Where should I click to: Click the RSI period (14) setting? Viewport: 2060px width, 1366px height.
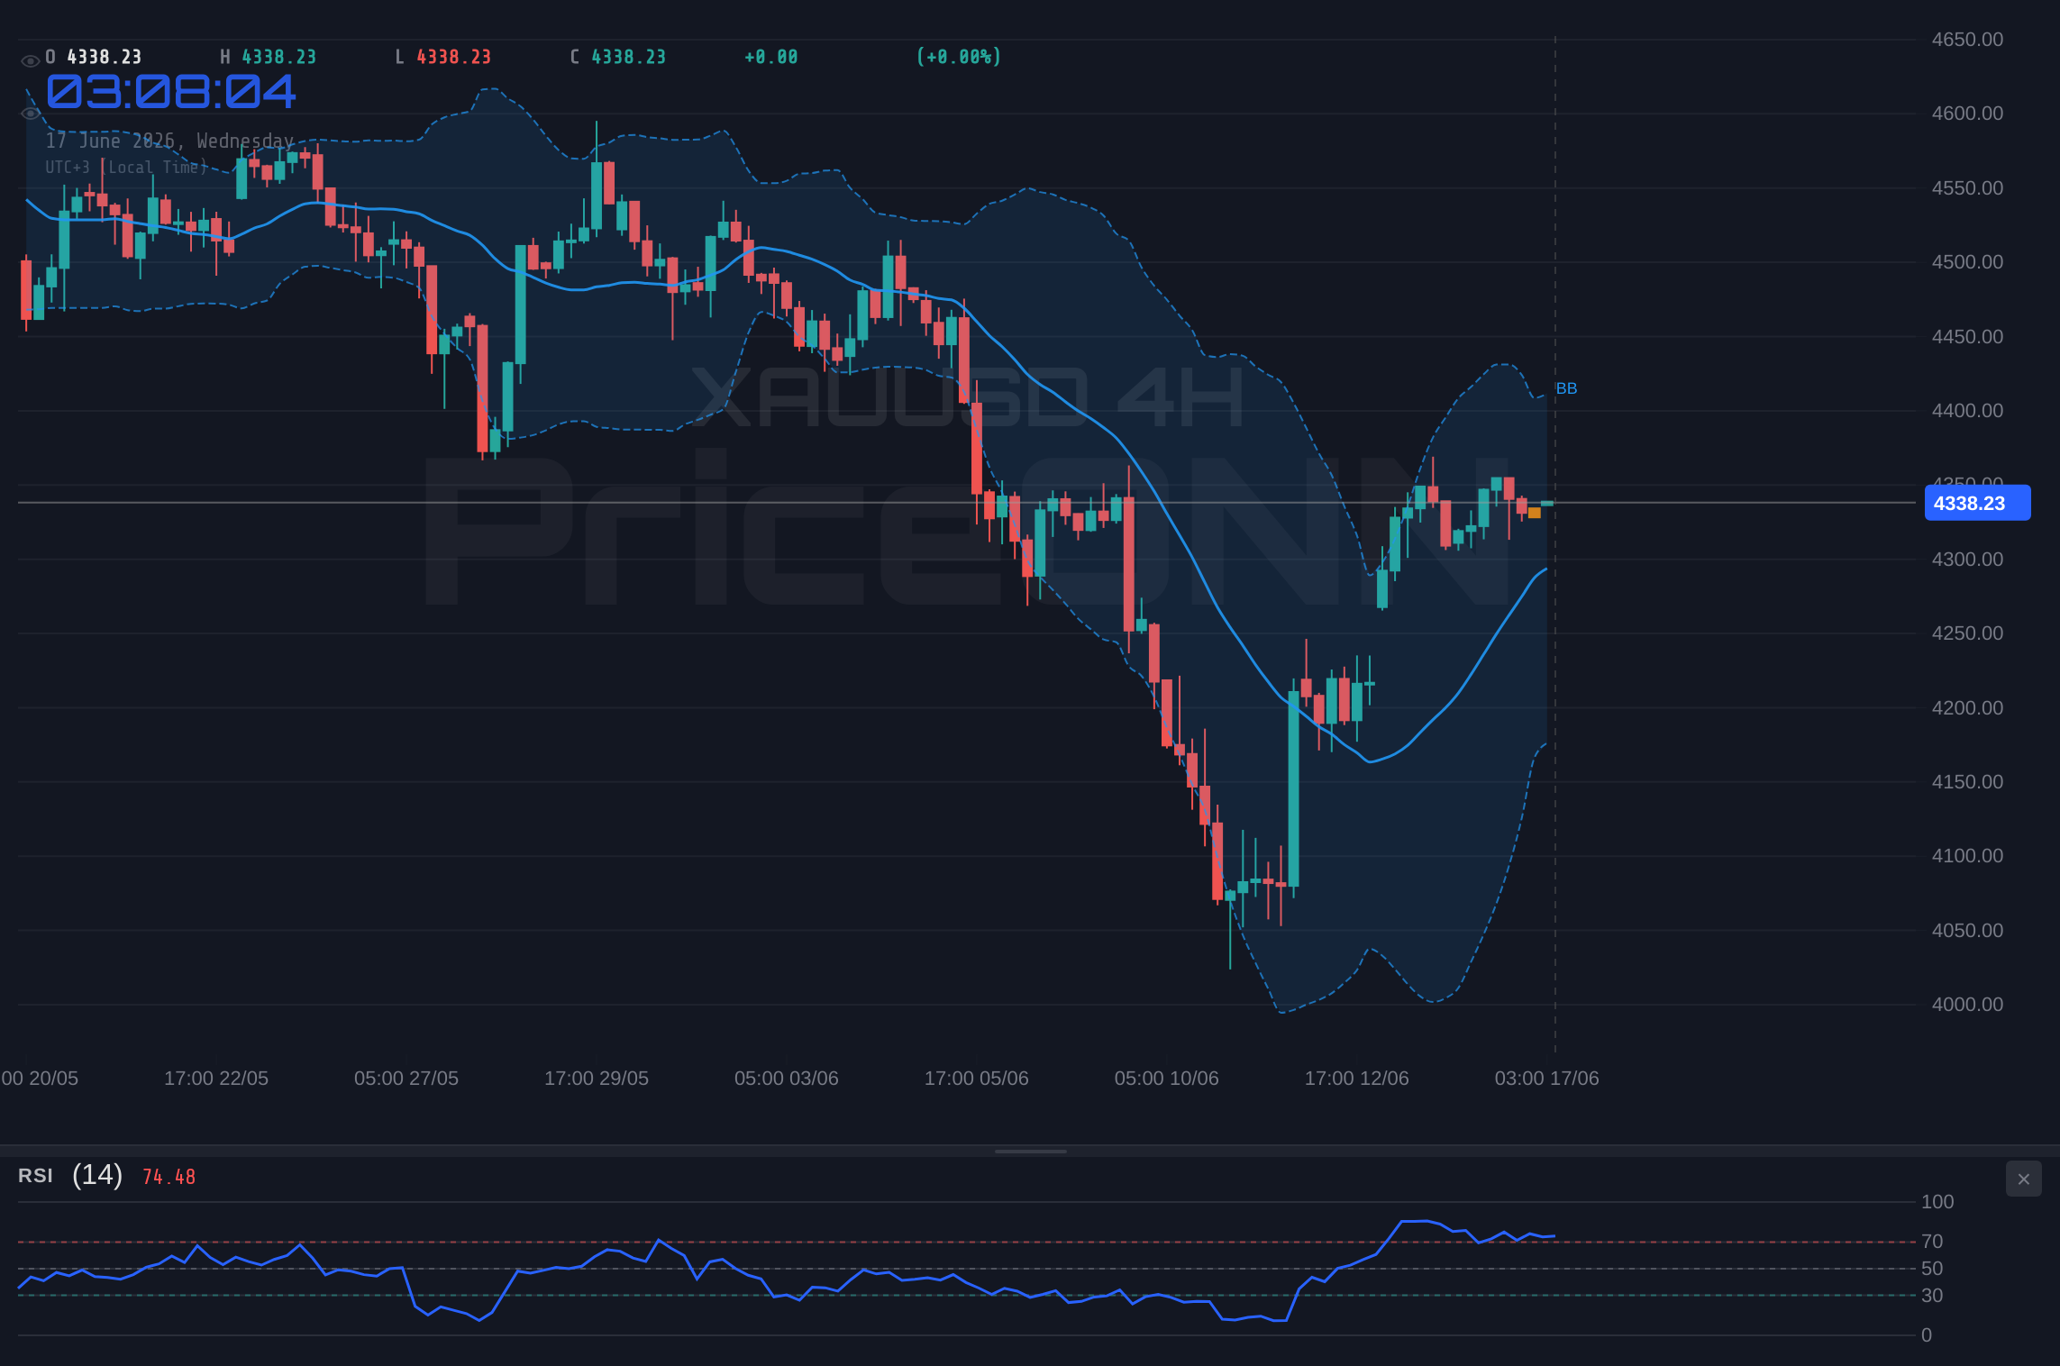click(x=97, y=1175)
